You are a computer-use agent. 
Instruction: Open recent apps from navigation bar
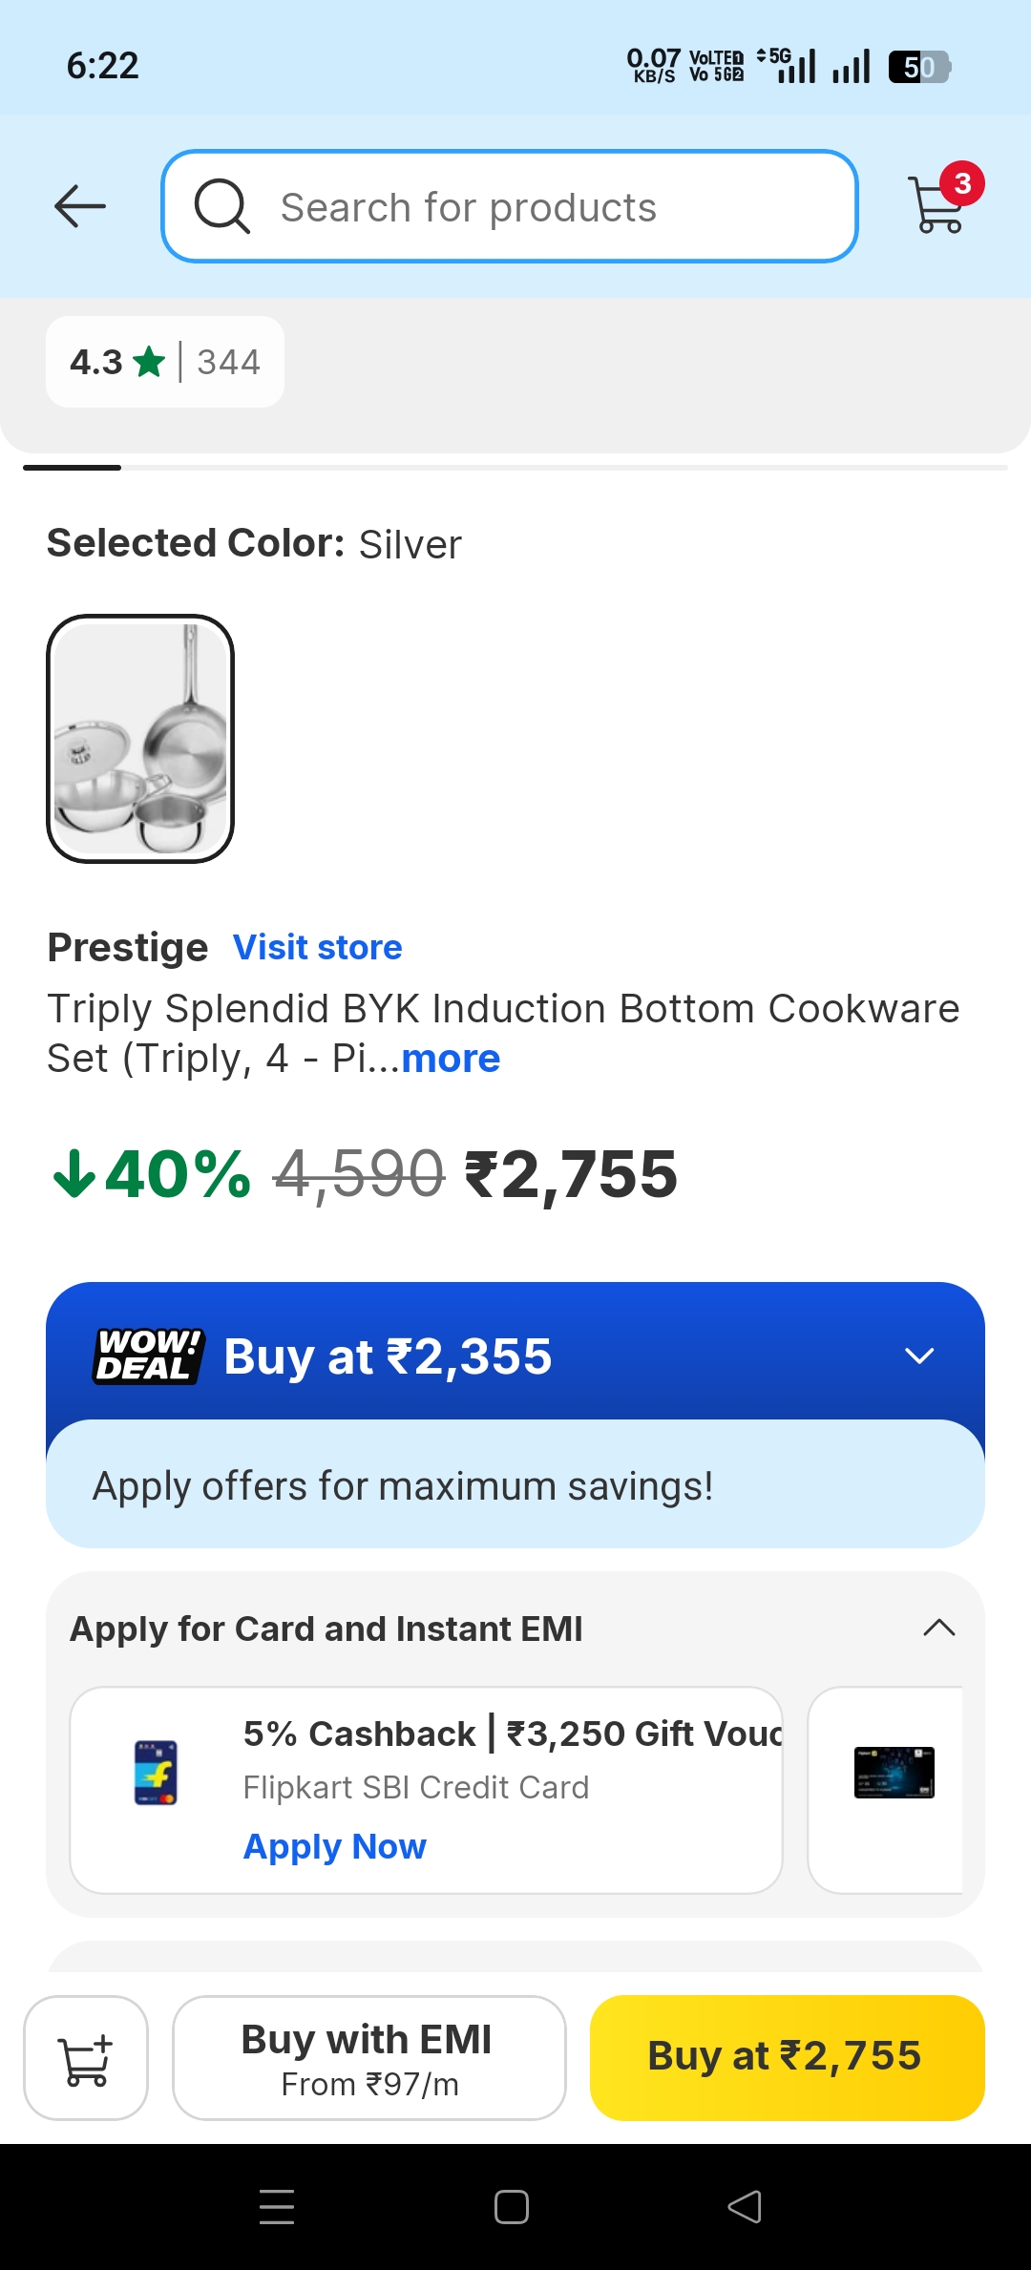click(x=277, y=2206)
